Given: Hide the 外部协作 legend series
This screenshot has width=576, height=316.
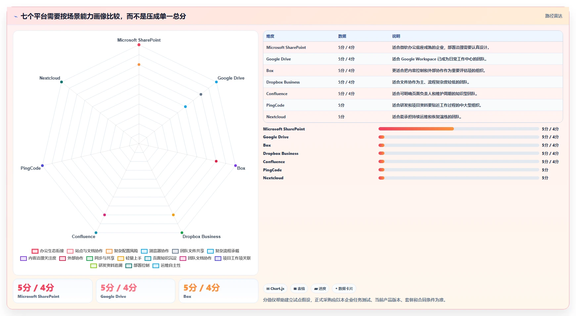Looking at the screenshot, I should 71,258.
